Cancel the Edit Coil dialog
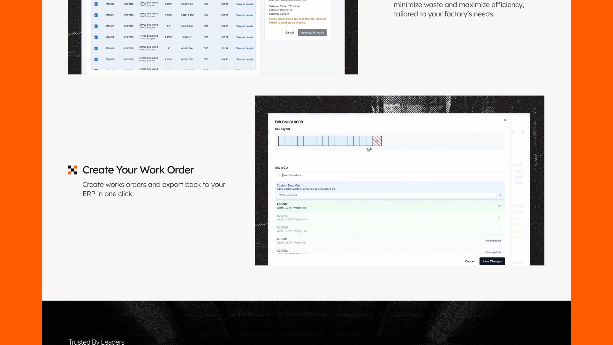The height and width of the screenshot is (345, 613). pyautogui.click(x=469, y=261)
